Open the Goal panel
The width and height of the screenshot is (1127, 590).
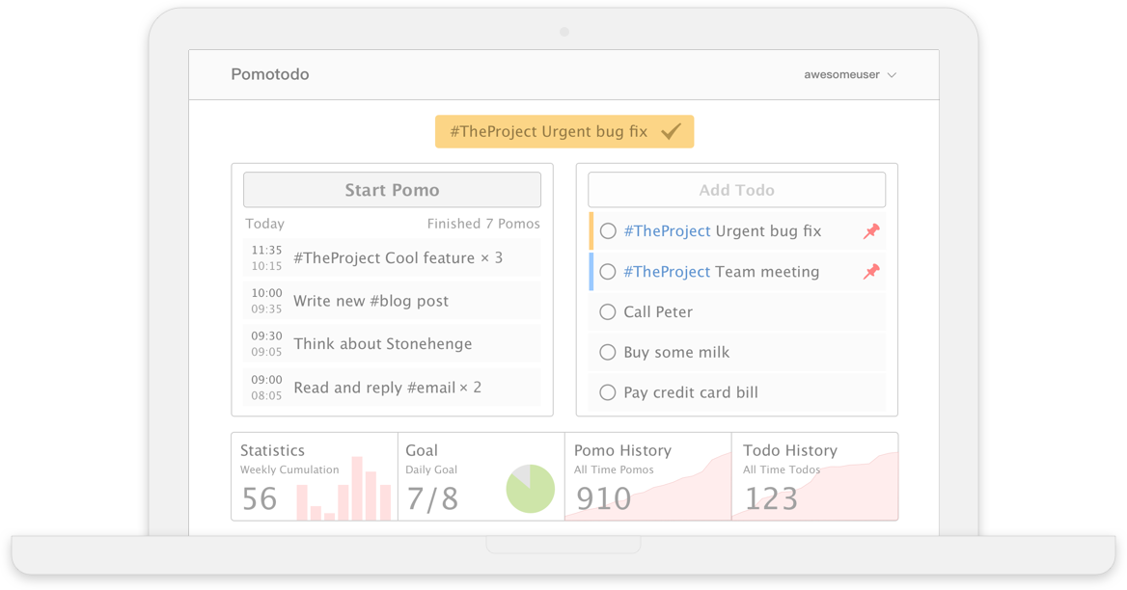481,476
